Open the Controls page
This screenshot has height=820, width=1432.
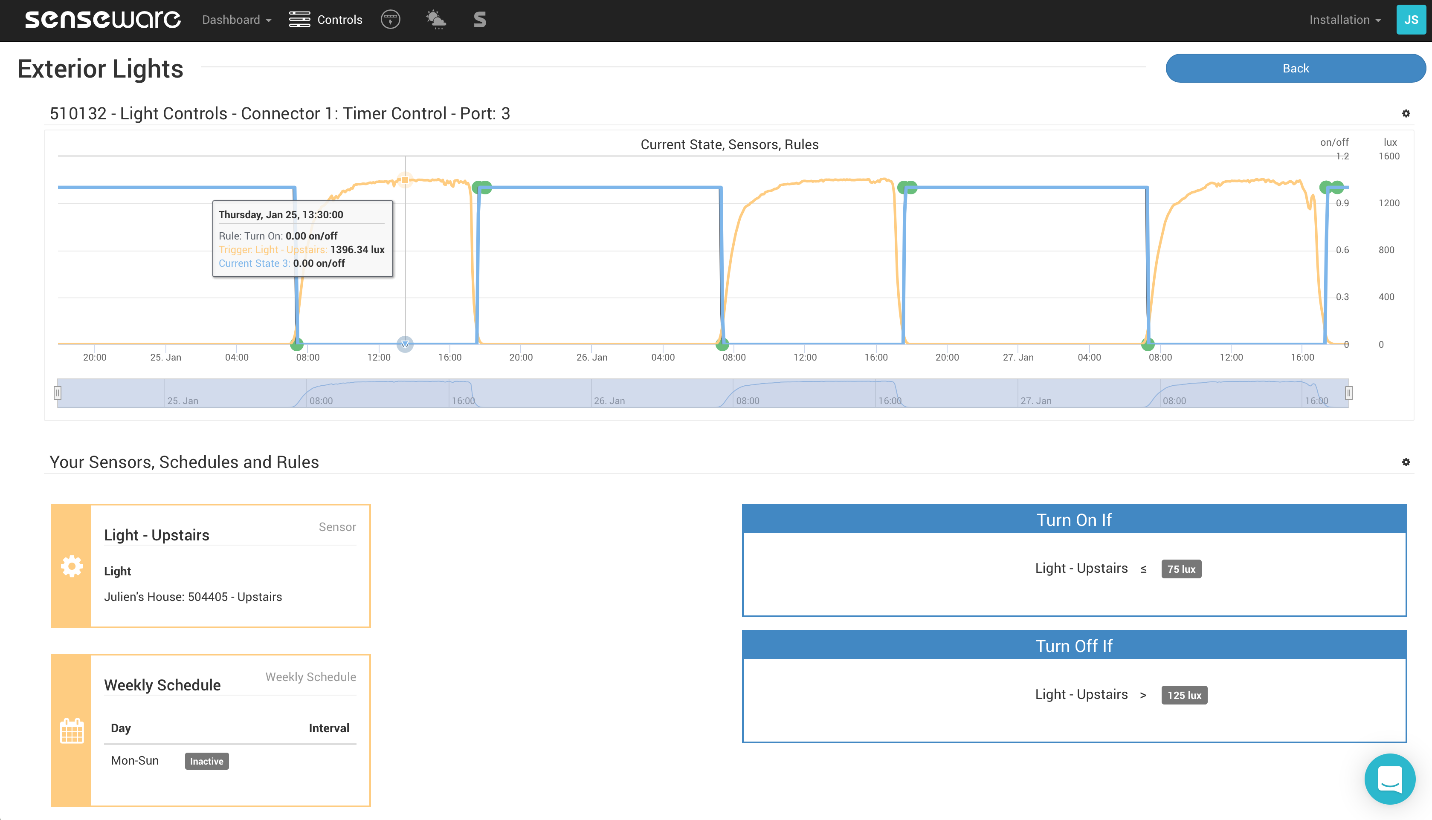(x=326, y=20)
